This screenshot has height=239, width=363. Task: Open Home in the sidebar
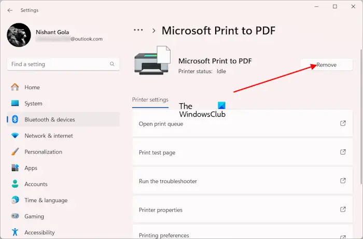point(63,87)
